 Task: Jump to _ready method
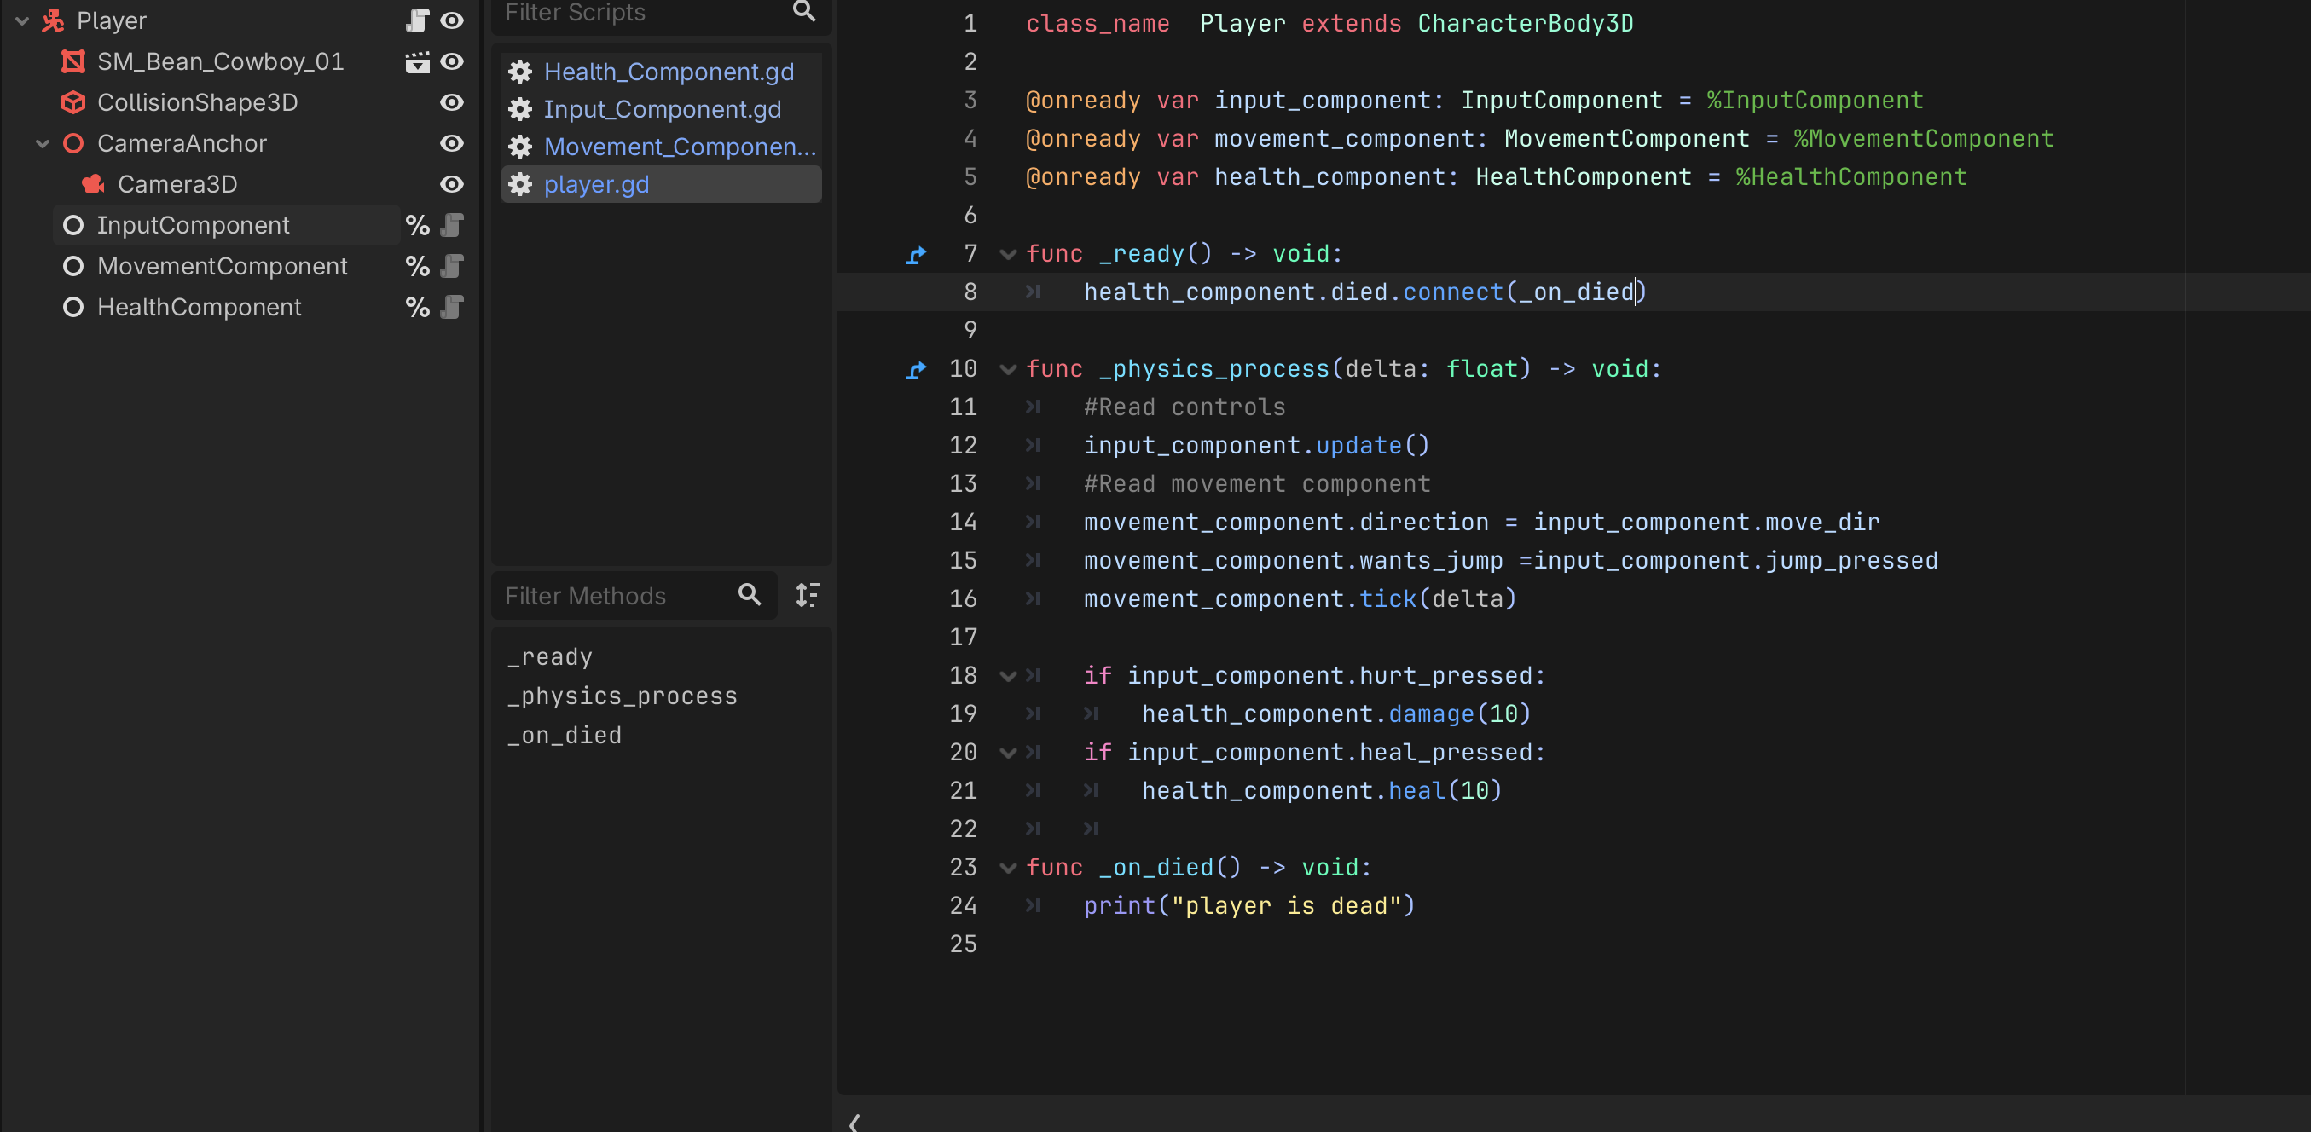coord(550,657)
